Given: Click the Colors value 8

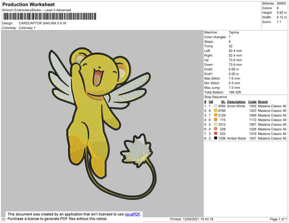Looking at the screenshot, I should [x=277, y=8].
